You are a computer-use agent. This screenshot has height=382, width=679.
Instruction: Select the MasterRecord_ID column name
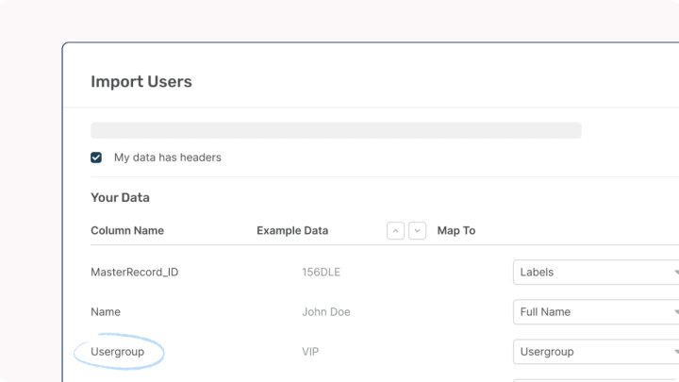pyautogui.click(x=134, y=273)
